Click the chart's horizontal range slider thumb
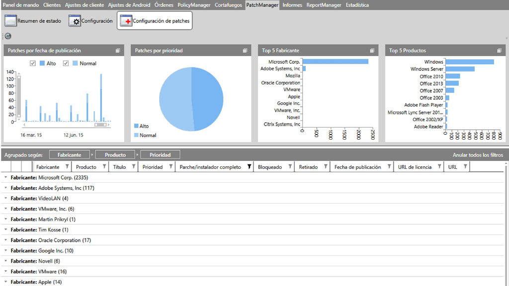509x286 pixels. tap(100, 125)
